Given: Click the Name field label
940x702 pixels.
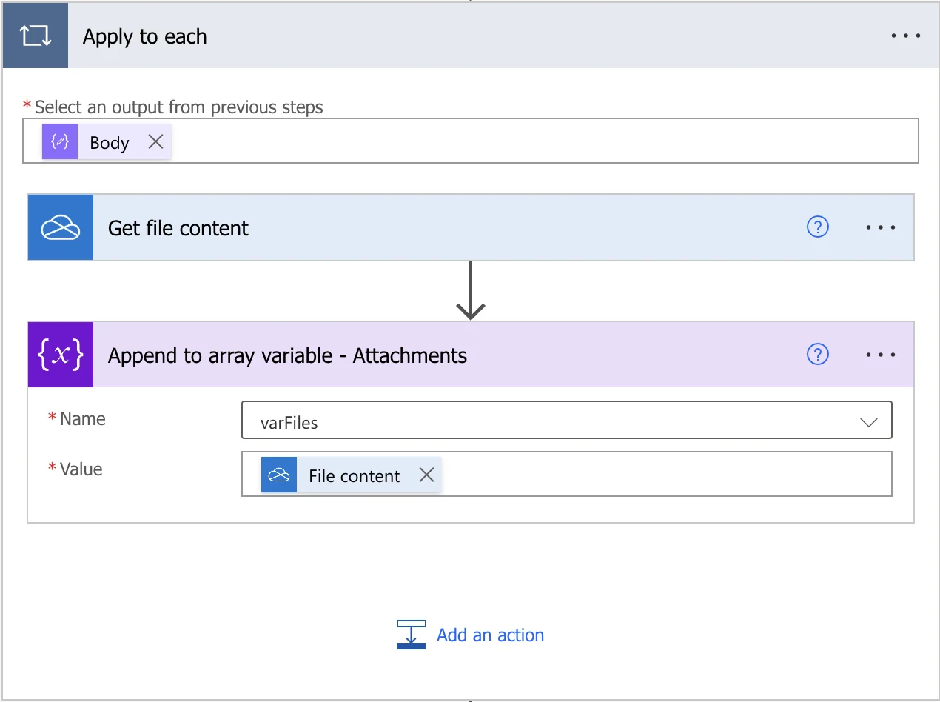Looking at the screenshot, I should [x=82, y=419].
